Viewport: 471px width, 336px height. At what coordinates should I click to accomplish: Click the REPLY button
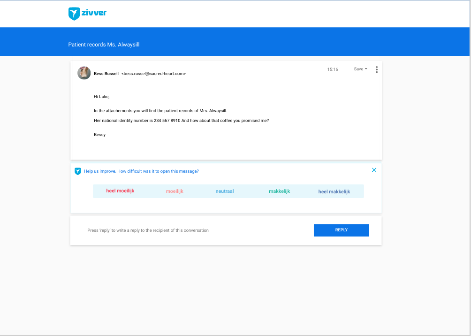(341, 230)
